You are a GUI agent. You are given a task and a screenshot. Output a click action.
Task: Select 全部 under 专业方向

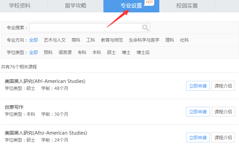[x=33, y=40]
